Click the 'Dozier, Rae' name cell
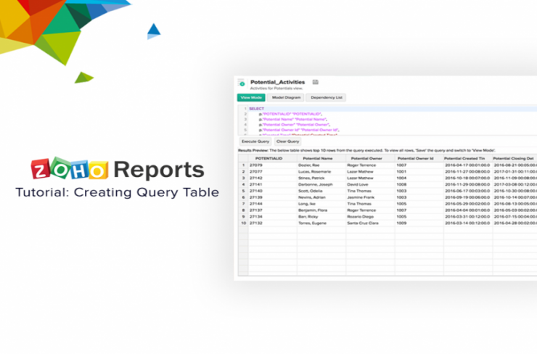This screenshot has width=537, height=354. [321, 165]
